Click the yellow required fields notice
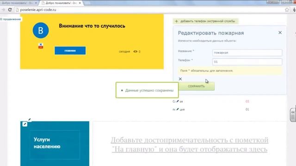This screenshot has height=166, width=296. [x=230, y=71]
